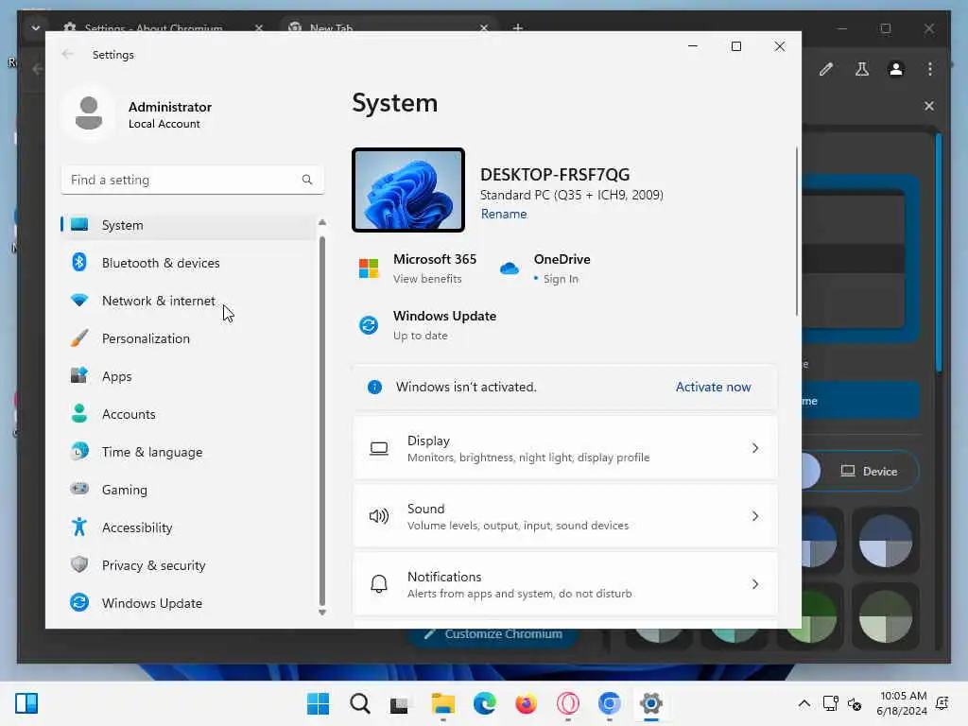968x726 pixels.
Task: Click the Windows isn't activated info icon
Action: click(374, 387)
